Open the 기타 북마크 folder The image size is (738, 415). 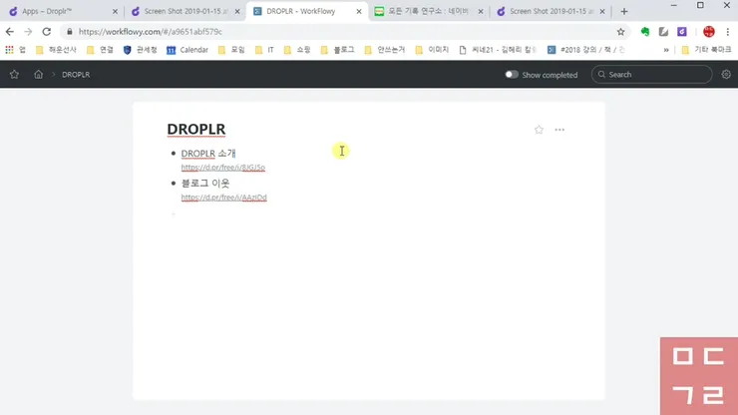click(706, 50)
